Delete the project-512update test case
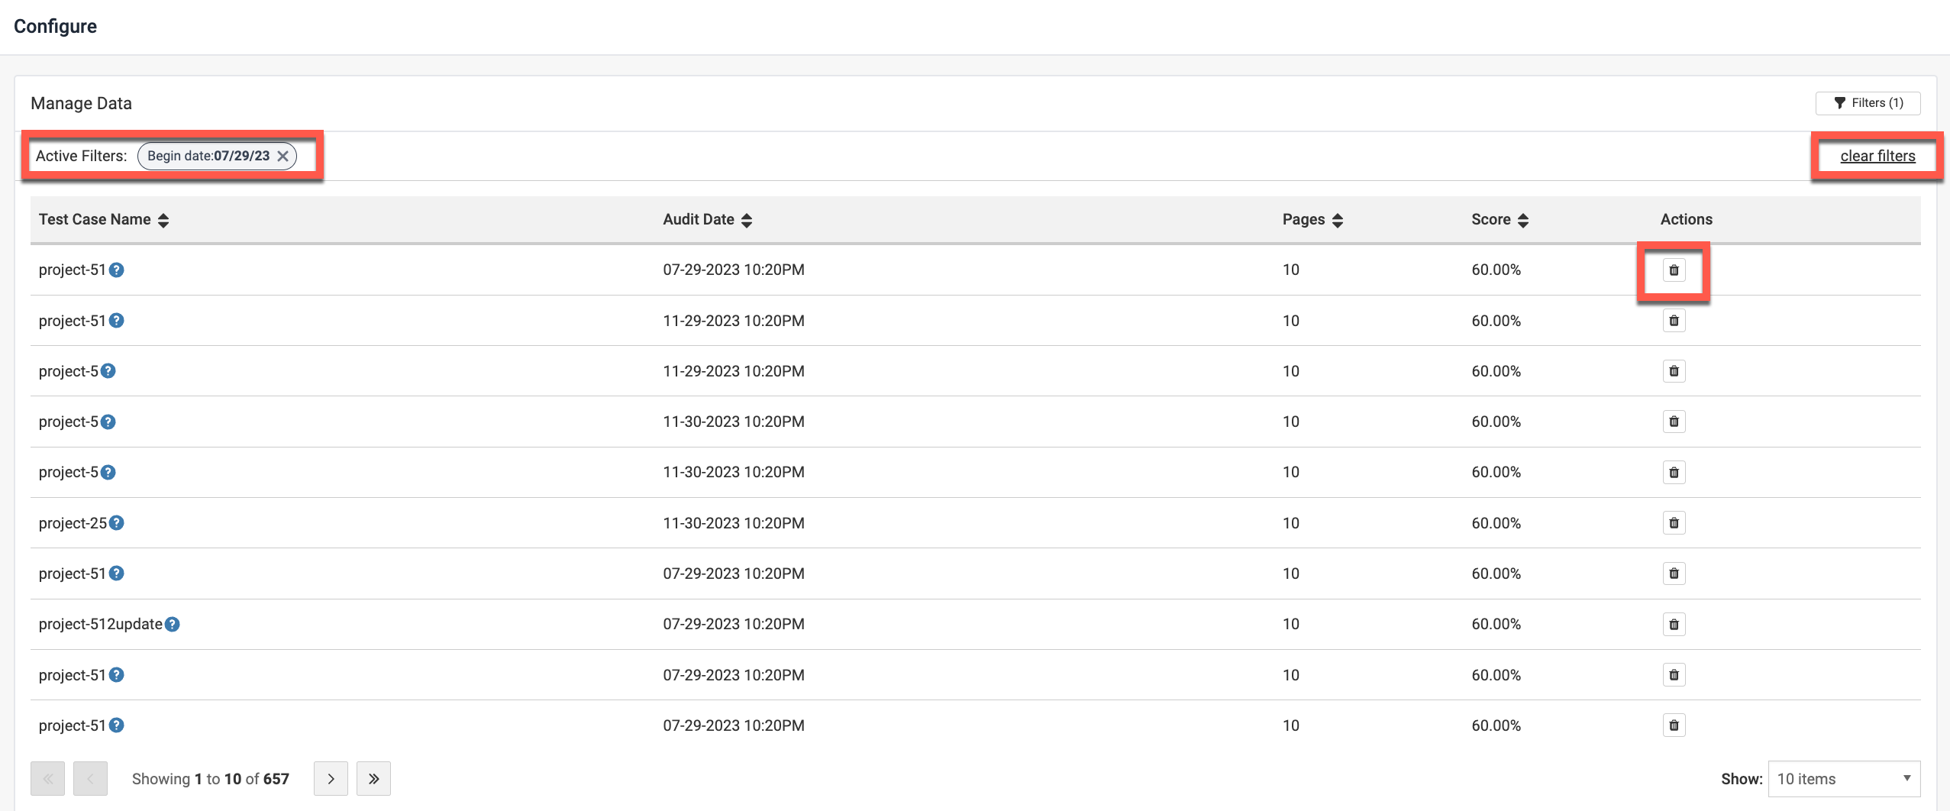Screen dimensions: 1950x811 pos(1674,625)
